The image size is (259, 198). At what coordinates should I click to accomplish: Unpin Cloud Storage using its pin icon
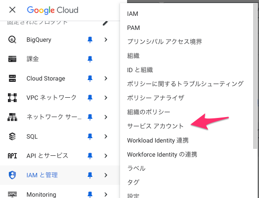[x=90, y=79]
